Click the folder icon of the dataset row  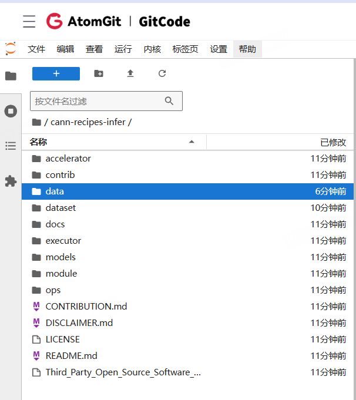[36, 208]
